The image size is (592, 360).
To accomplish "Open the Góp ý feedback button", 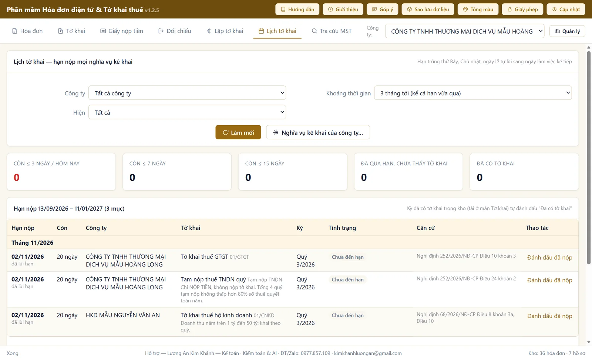I will coord(382,9).
